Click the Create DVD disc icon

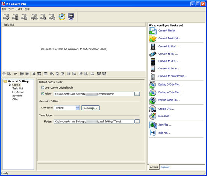coord(153,109)
